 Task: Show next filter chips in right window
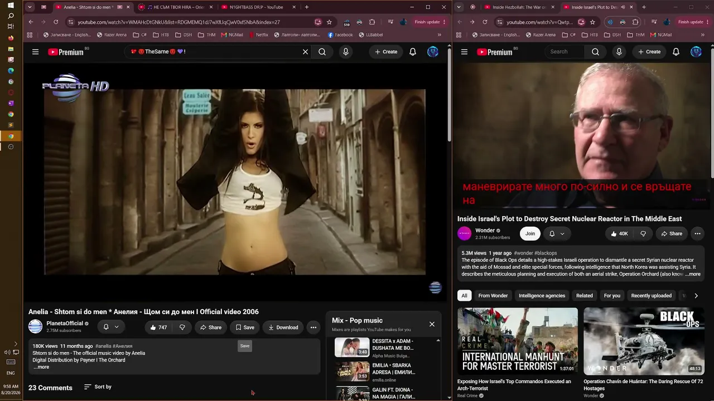click(x=696, y=296)
